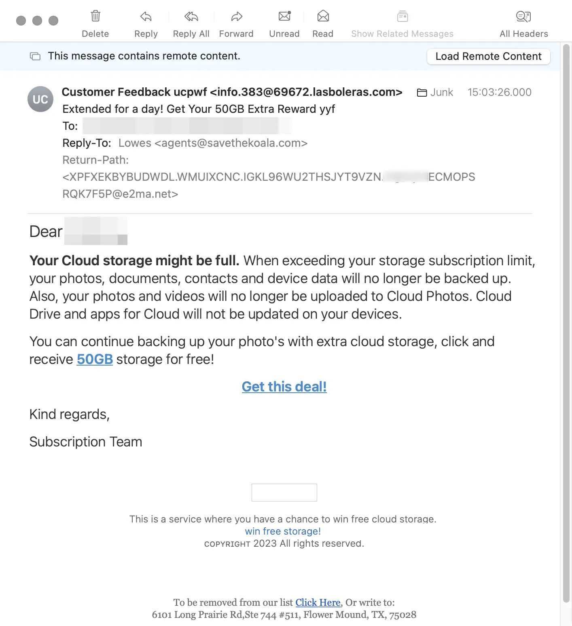Click the 'Click Here' unsubscribe link
Viewport: 572px width, 626px height.
318,602
